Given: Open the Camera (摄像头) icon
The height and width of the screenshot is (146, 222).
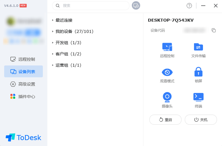Looking at the screenshot, I should [x=167, y=97].
